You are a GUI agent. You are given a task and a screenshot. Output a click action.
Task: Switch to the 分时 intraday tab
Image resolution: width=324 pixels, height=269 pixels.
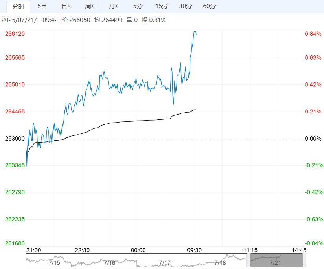(18, 6)
